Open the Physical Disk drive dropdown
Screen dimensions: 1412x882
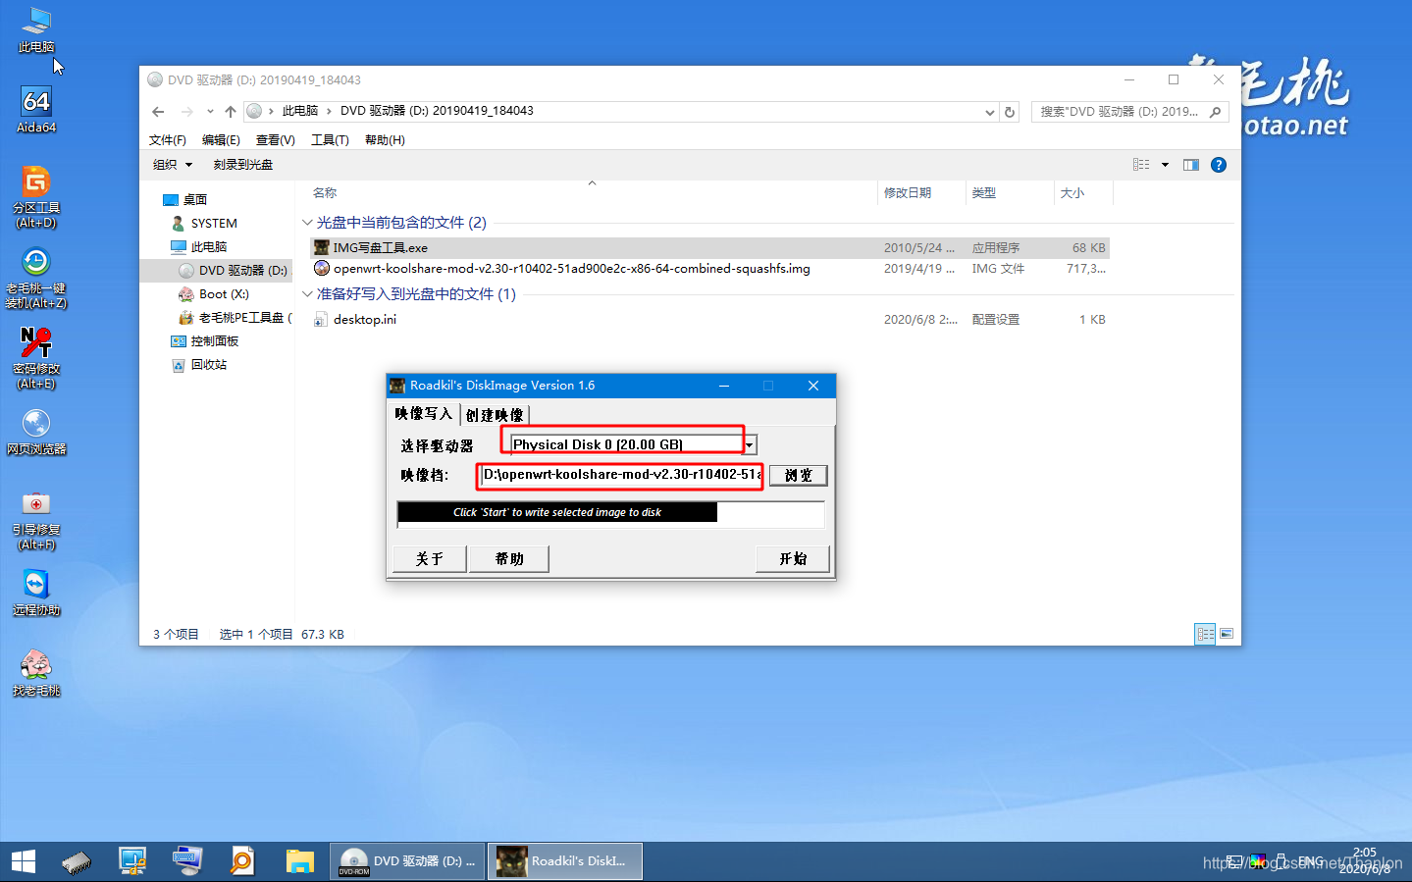click(x=750, y=444)
